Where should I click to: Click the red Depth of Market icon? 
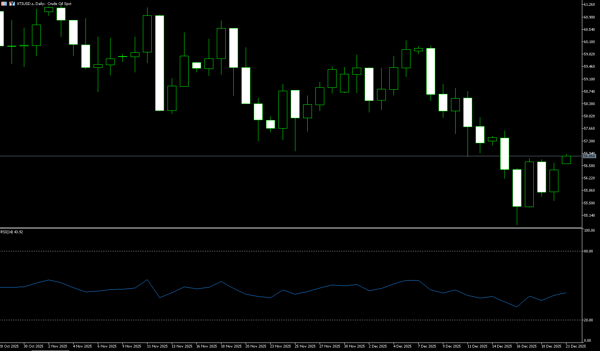click(x=4, y=3)
